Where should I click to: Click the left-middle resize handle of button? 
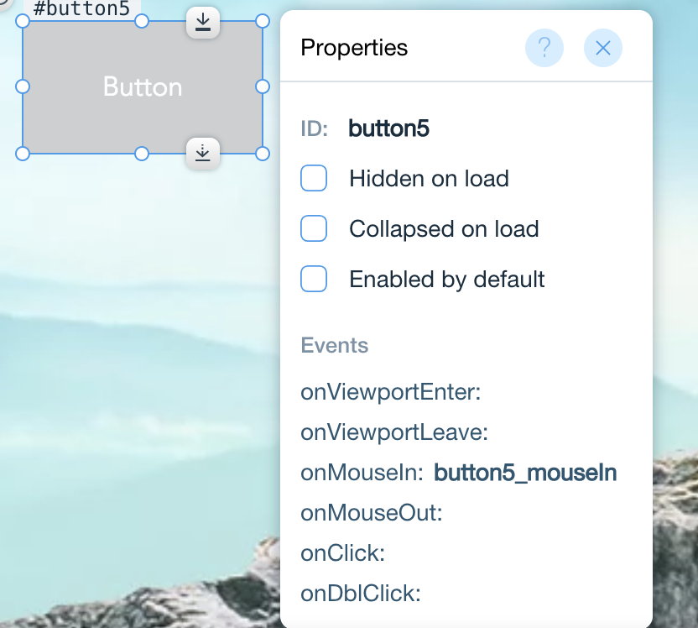[x=23, y=86]
